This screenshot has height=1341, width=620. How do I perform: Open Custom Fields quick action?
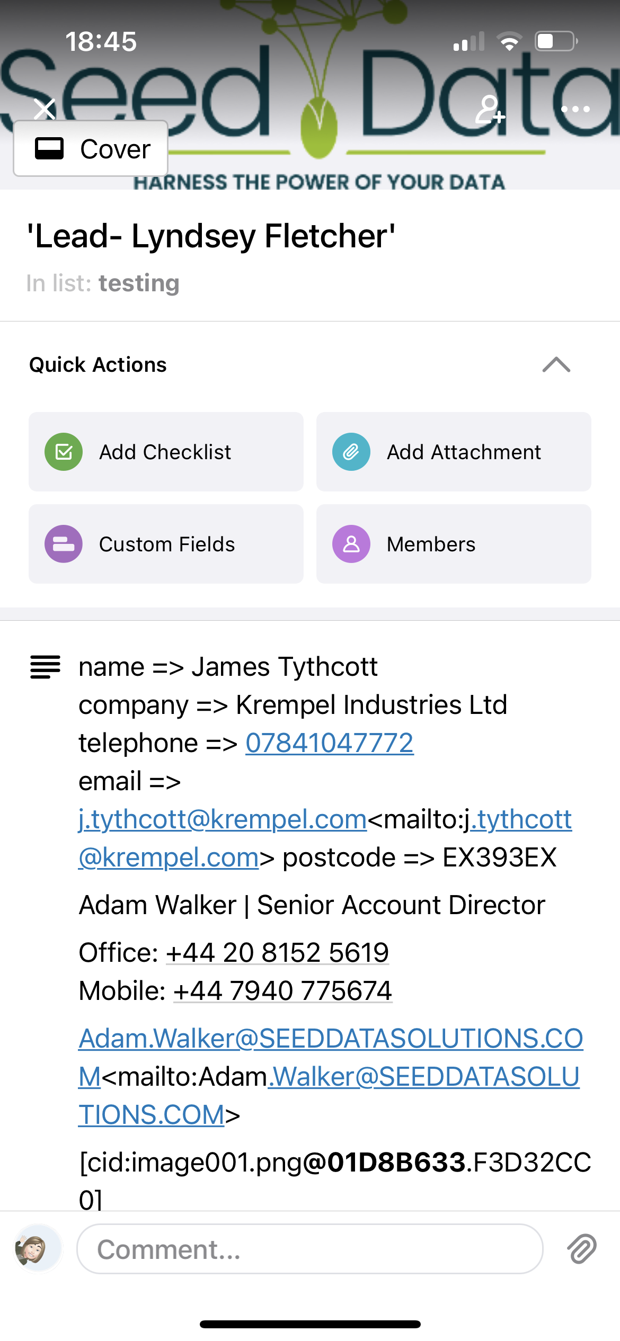(166, 544)
